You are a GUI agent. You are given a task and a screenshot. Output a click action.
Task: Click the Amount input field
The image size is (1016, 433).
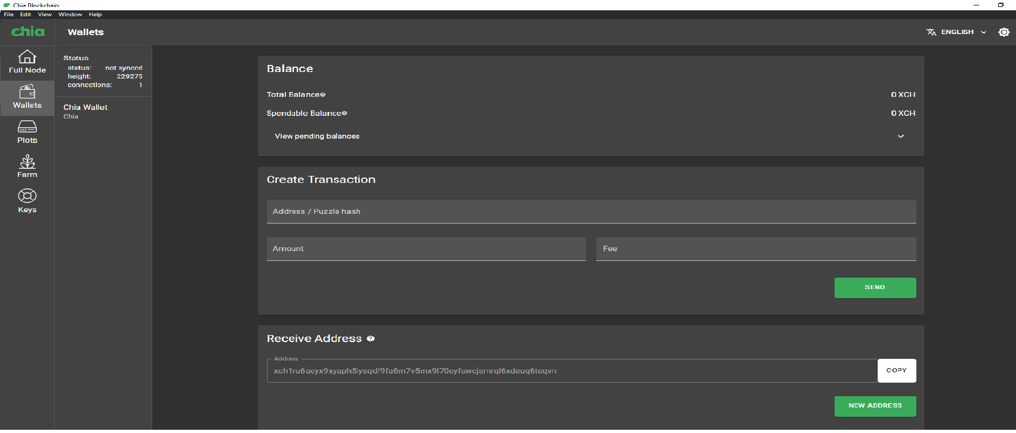point(426,249)
